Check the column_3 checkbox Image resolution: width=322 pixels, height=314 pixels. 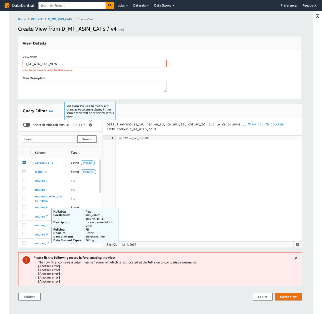tap(24, 180)
